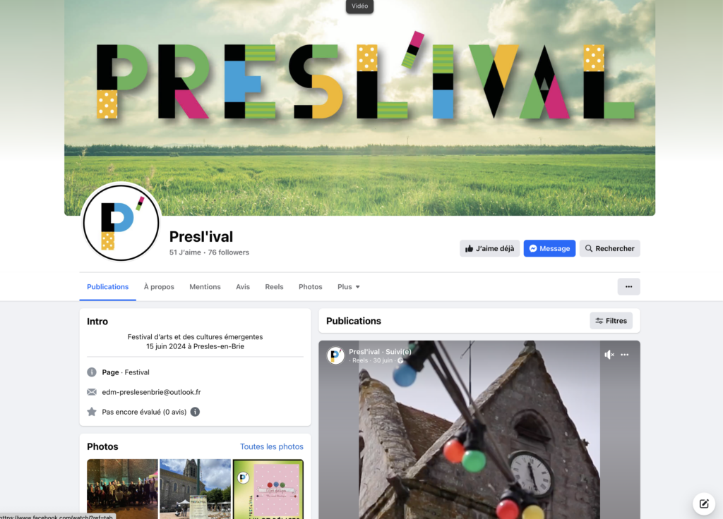Open the church photo thumbnail
Image resolution: width=723 pixels, height=519 pixels.
[195, 489]
